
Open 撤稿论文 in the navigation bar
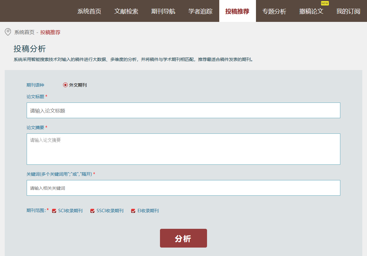(311, 11)
